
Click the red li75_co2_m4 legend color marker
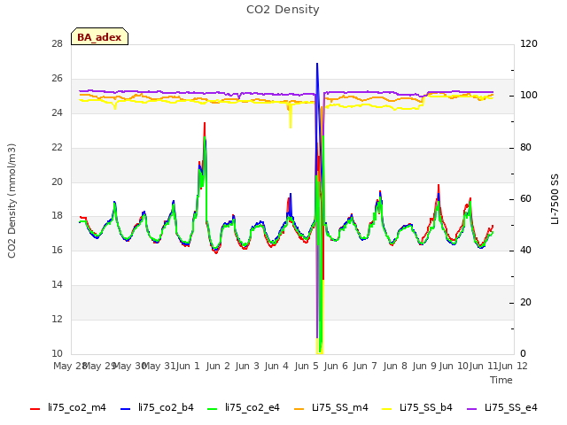(35, 409)
